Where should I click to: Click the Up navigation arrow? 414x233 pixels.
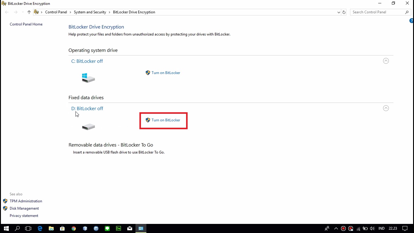tap(29, 12)
